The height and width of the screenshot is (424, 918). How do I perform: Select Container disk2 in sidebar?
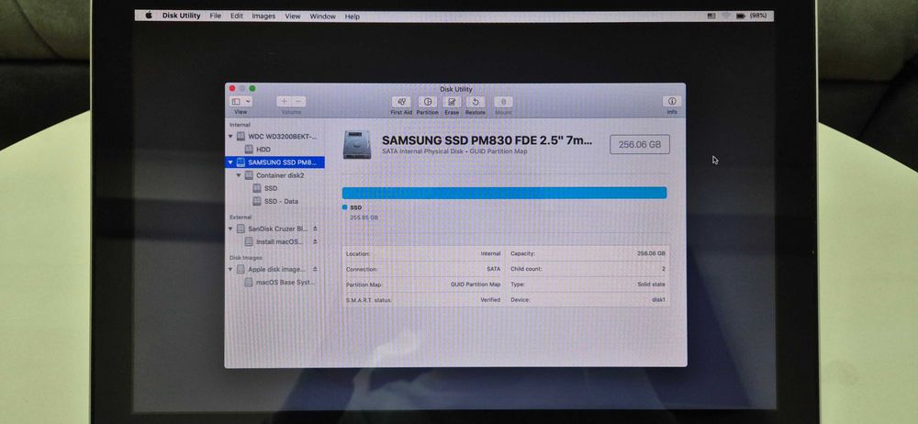tap(274, 175)
